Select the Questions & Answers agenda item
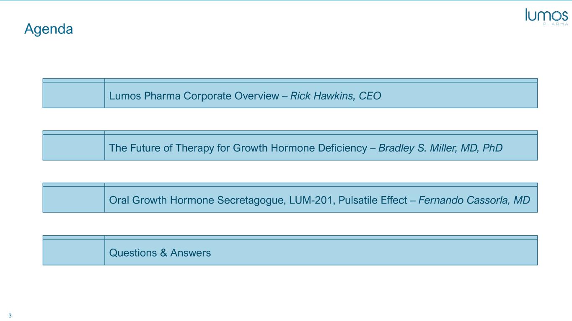The width and height of the screenshot is (572, 321). [x=160, y=253]
